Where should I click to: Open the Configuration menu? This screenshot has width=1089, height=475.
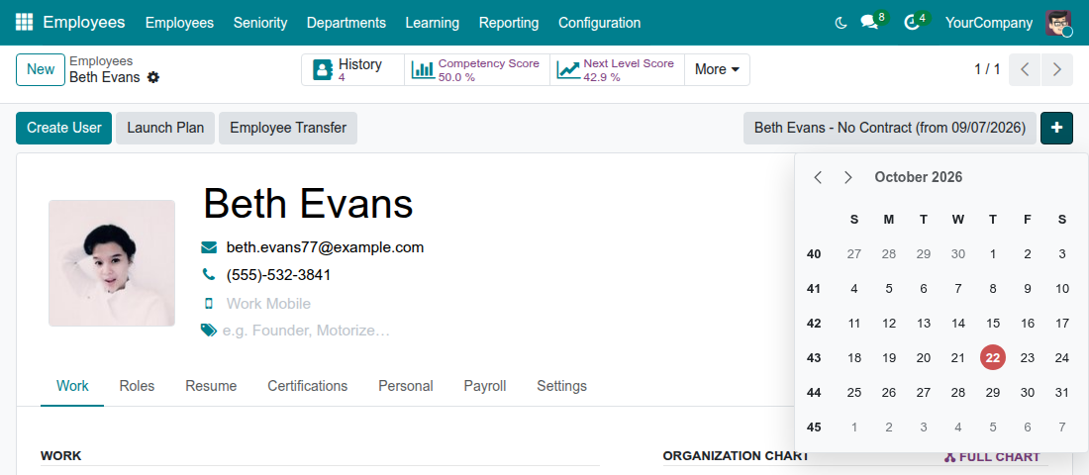[599, 23]
